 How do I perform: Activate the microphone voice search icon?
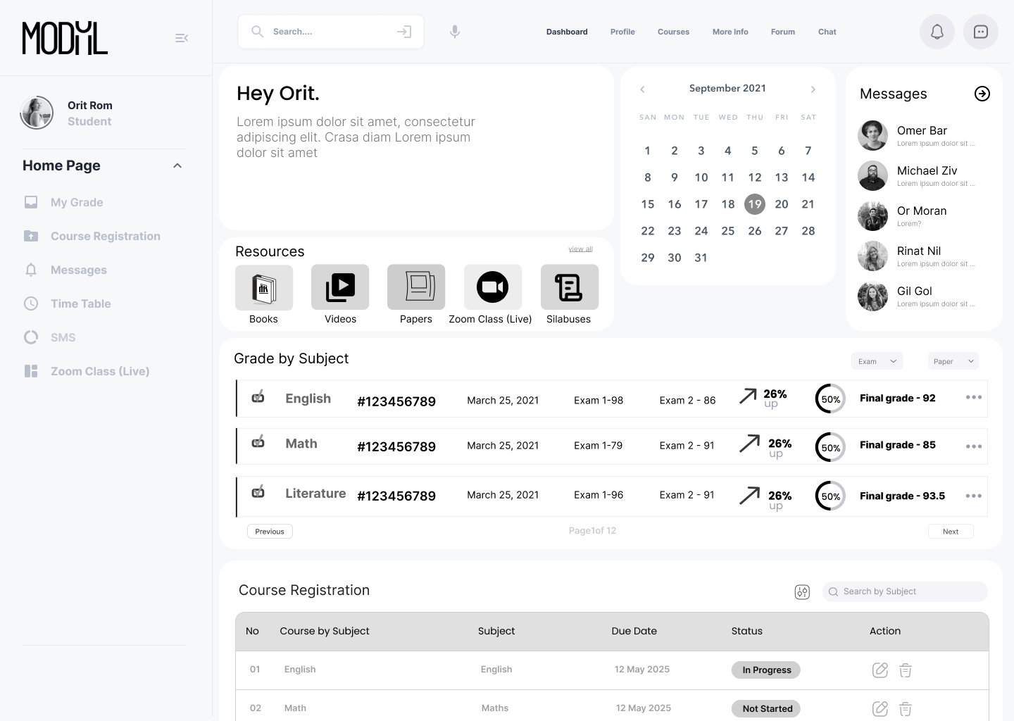[455, 32]
